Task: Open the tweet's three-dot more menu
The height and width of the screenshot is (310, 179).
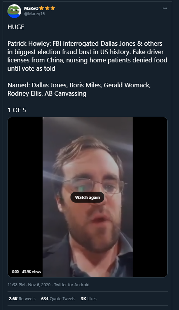Action: click(x=165, y=8)
